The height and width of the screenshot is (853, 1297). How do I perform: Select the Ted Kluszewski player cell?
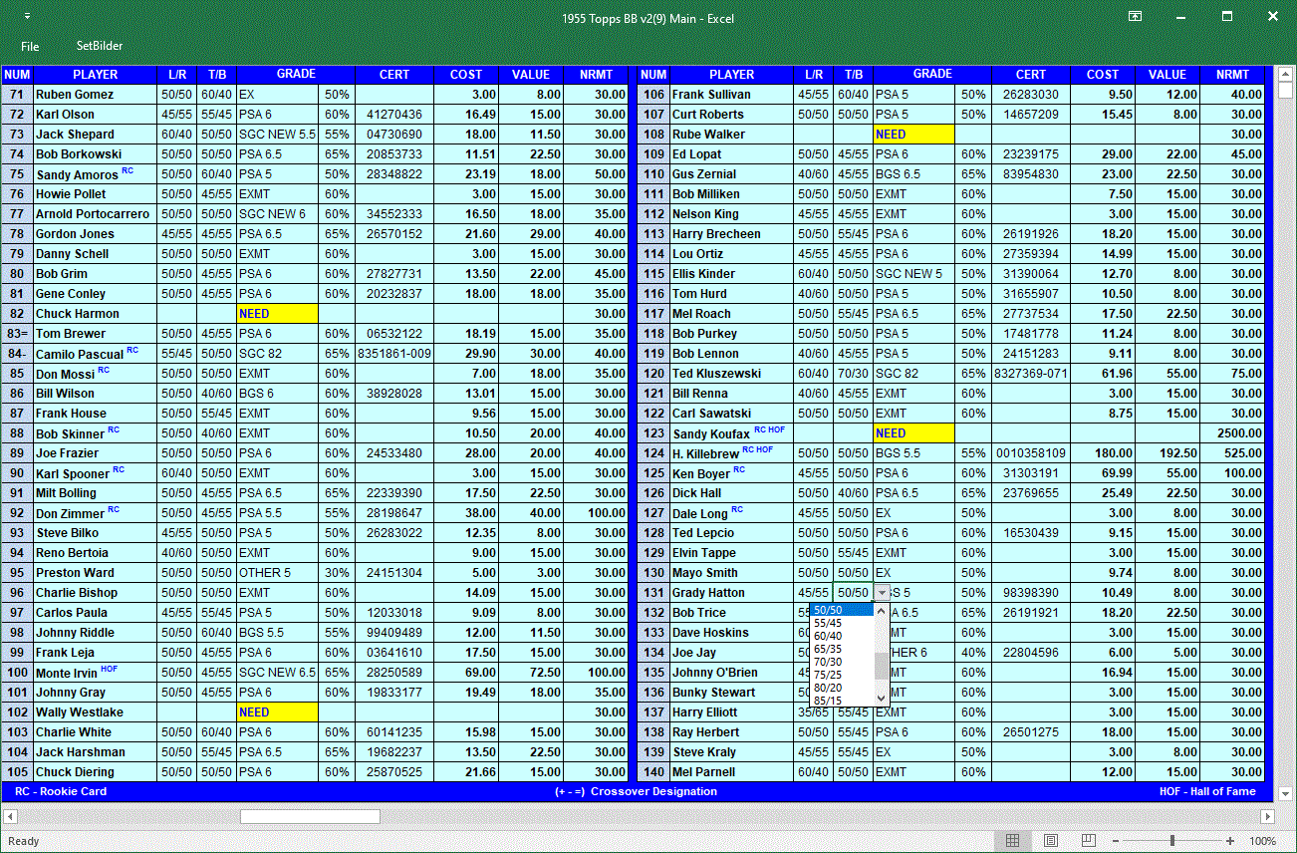point(731,374)
